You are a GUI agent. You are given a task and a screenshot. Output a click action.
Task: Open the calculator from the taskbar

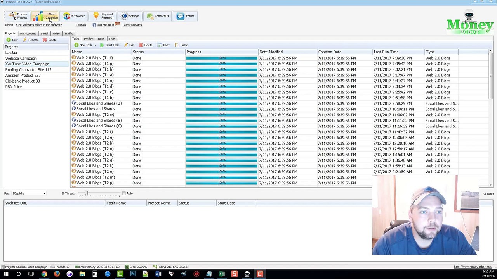coord(95,274)
